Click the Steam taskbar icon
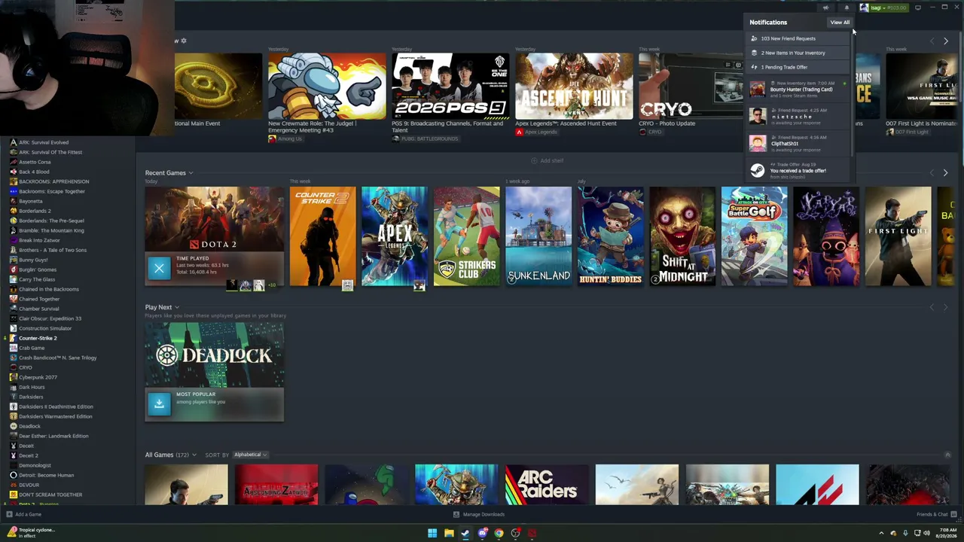 tap(465, 533)
